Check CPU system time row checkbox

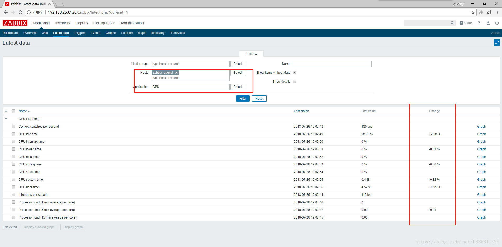point(13,179)
